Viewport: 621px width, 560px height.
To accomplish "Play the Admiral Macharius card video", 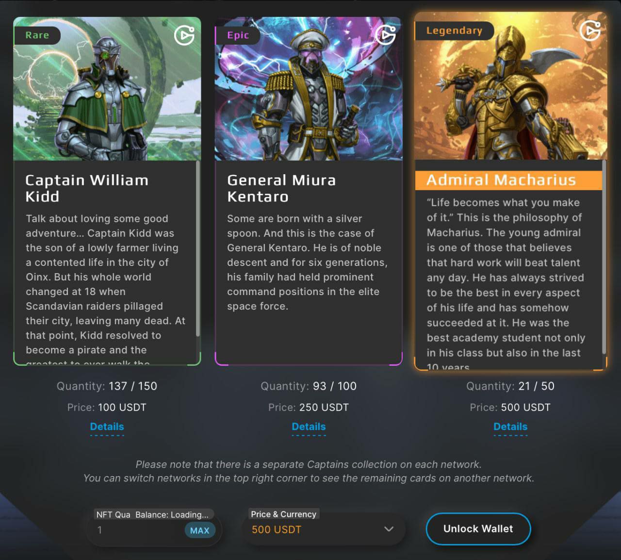I will [x=590, y=31].
